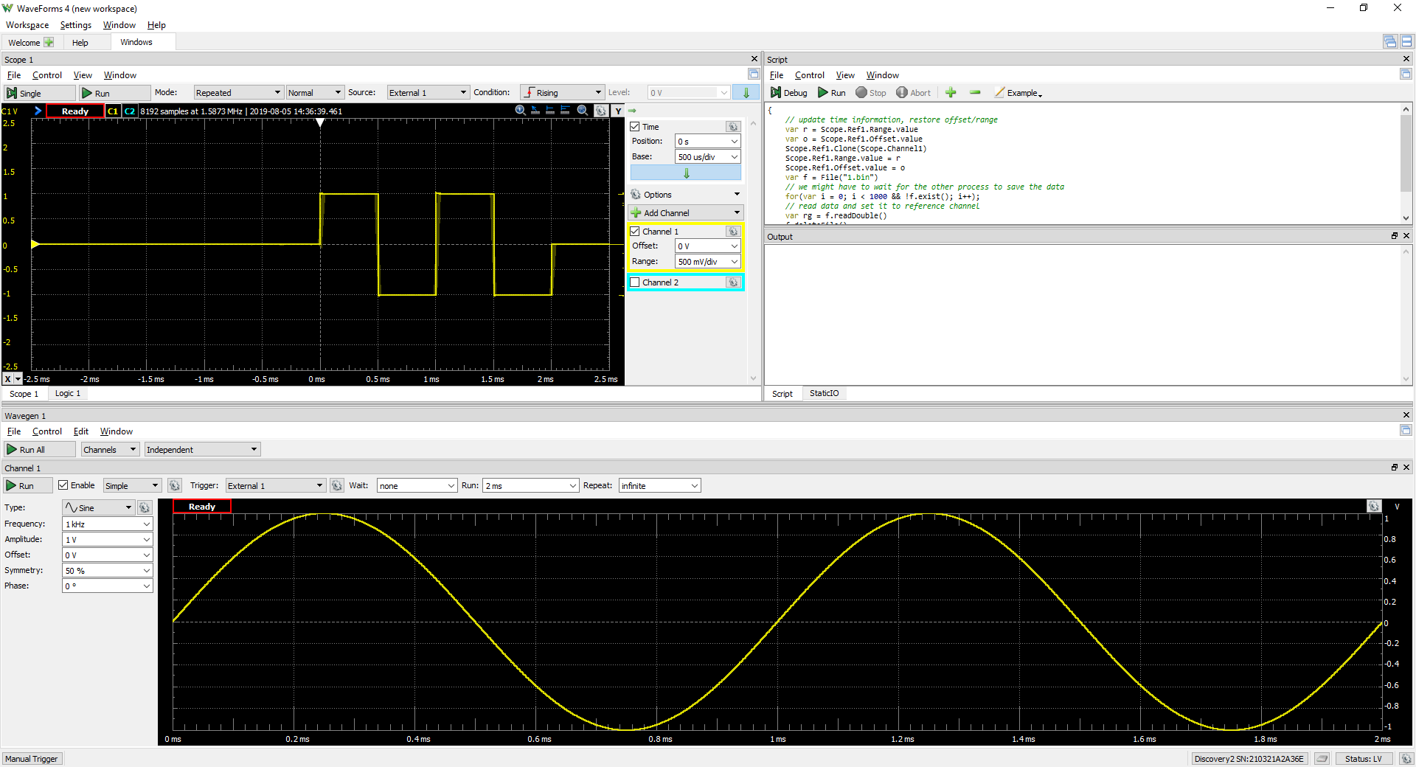Toggle the C1 channel indicator in Scope header
The image size is (1416, 767).
(x=113, y=111)
